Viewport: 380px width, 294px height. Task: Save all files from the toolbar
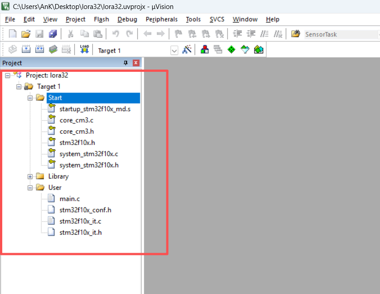click(x=53, y=34)
